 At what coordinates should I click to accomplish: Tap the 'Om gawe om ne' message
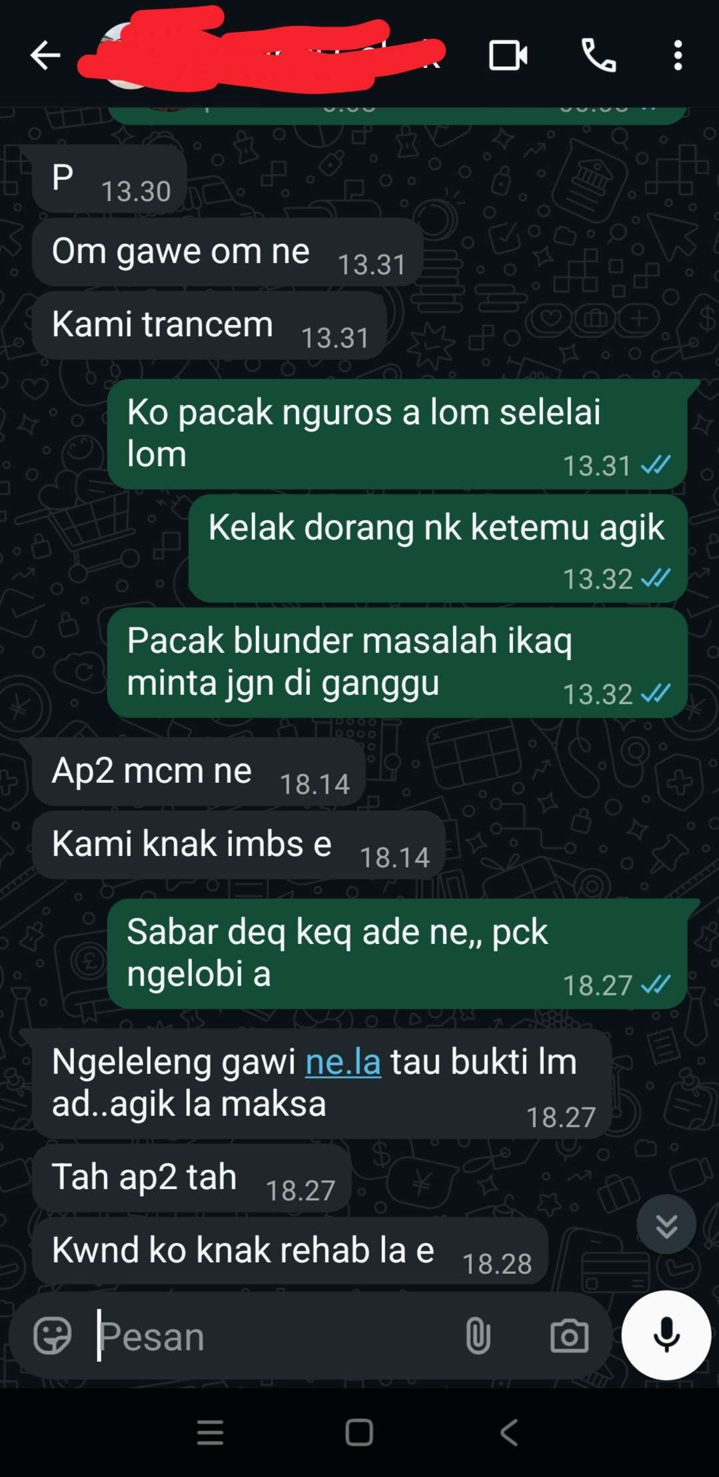pos(227,252)
